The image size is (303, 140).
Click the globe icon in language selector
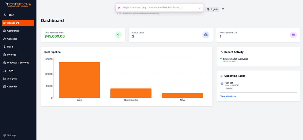208,9
